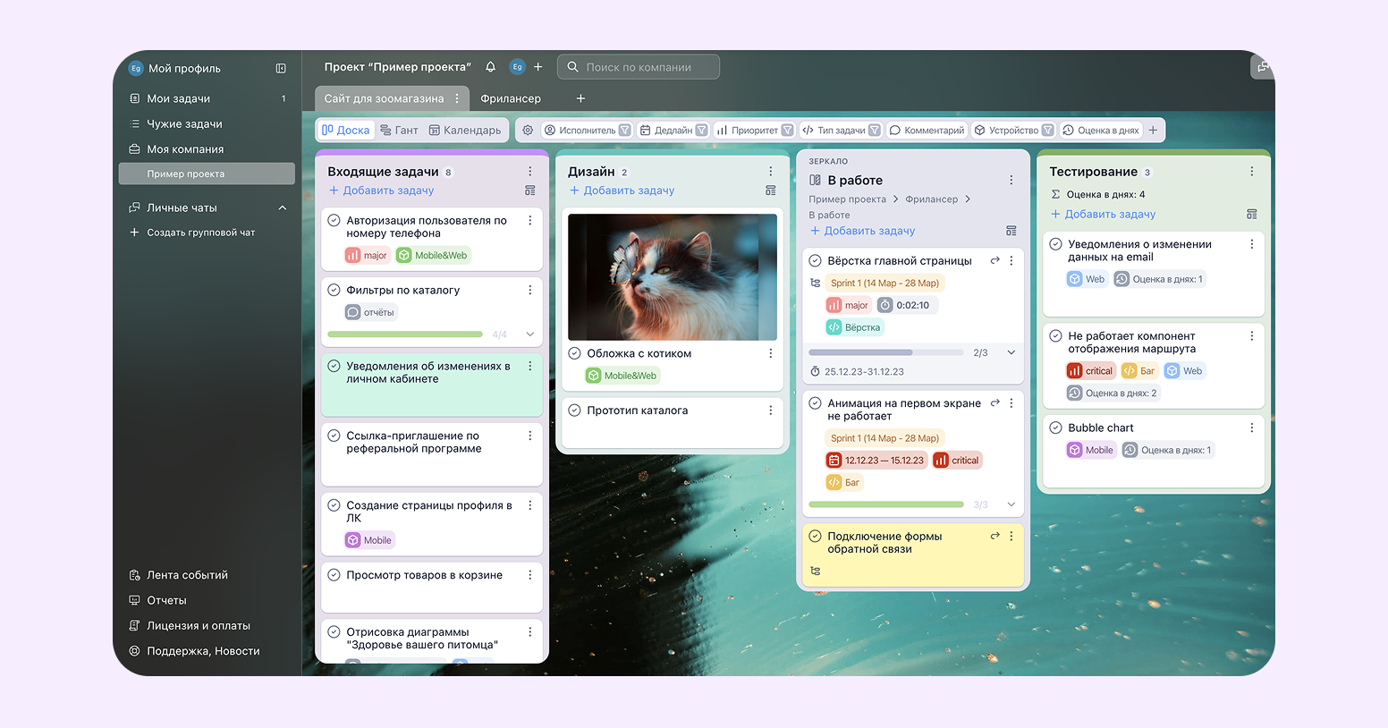The image size is (1388, 728).
Task: Open the settings gear in the filters toolbar
Action: click(x=528, y=130)
